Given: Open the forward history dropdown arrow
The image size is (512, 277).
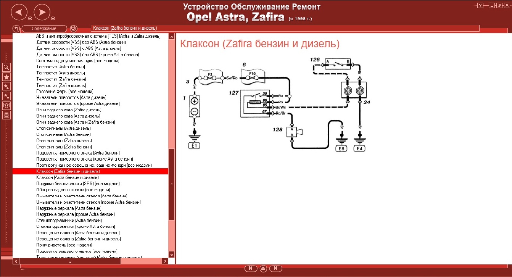Looking at the screenshot, I should [53, 18].
